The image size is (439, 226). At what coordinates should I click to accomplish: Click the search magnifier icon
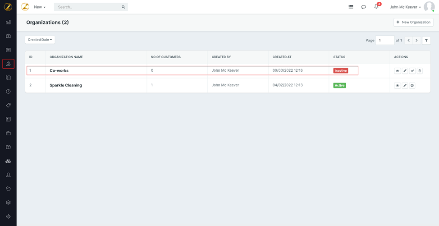[123, 7]
